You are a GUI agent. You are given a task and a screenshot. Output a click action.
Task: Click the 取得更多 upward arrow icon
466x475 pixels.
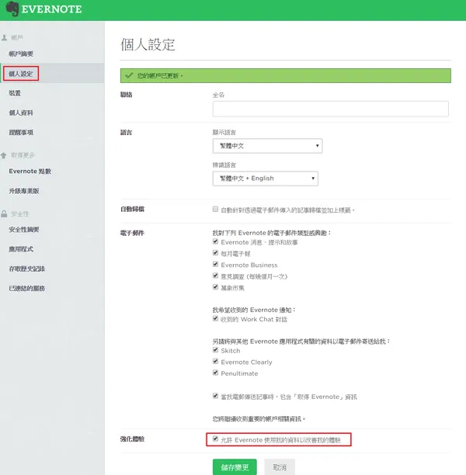pyautogui.click(x=4, y=155)
